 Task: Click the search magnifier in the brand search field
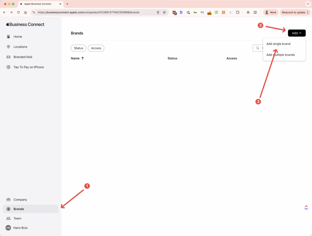258,48
